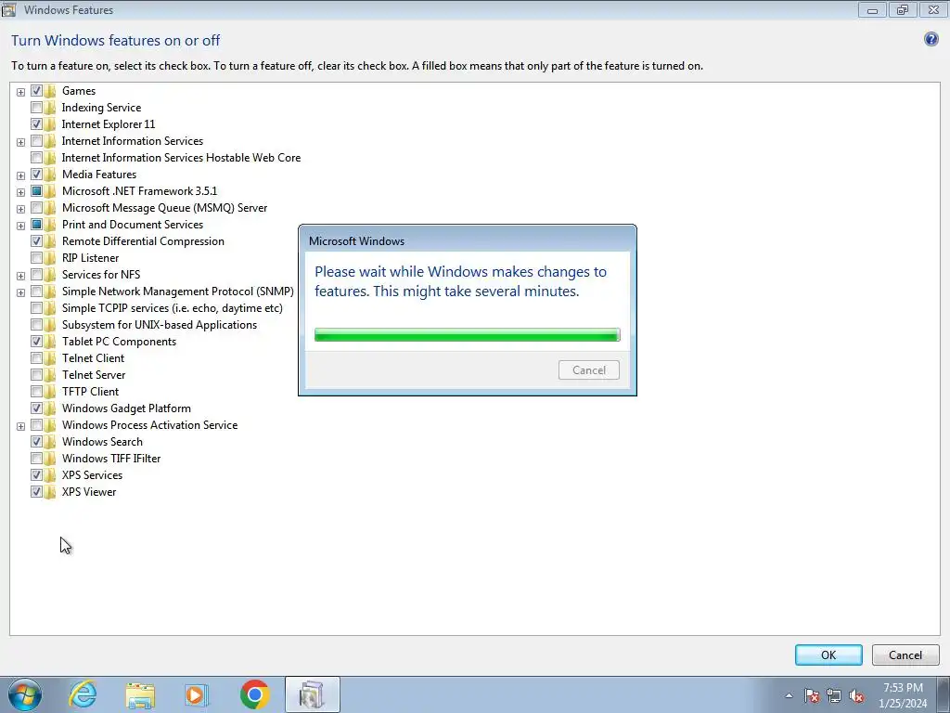
Task: Uncheck the Games checkbox
Action: (36, 91)
